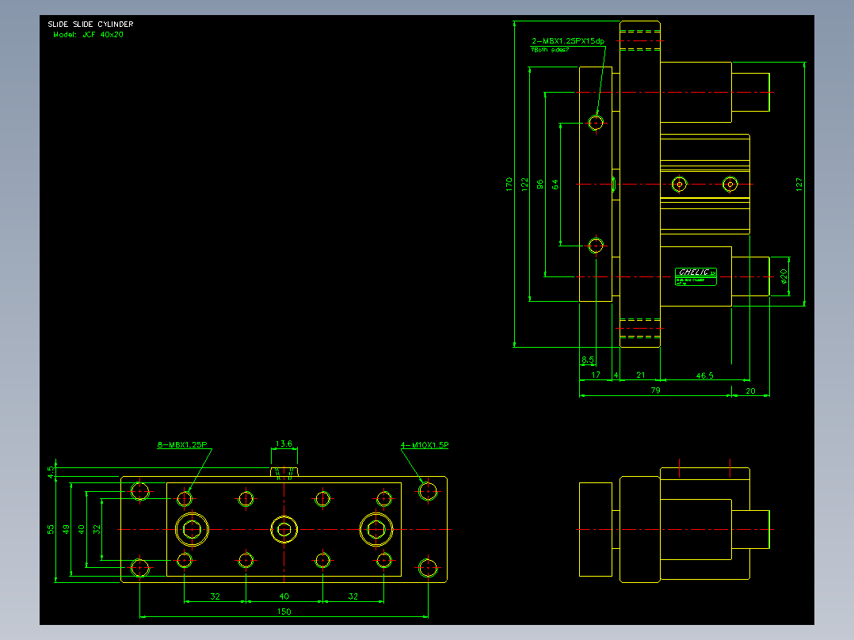Click the 96 vertical dimension text
Image resolution: width=854 pixels, height=640 pixels.
539,184
